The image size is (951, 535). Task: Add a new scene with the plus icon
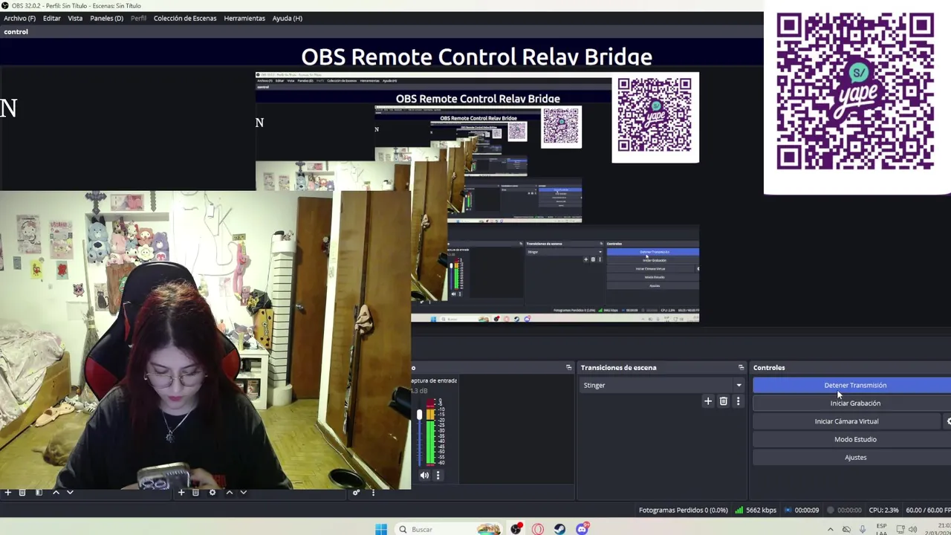click(7, 492)
